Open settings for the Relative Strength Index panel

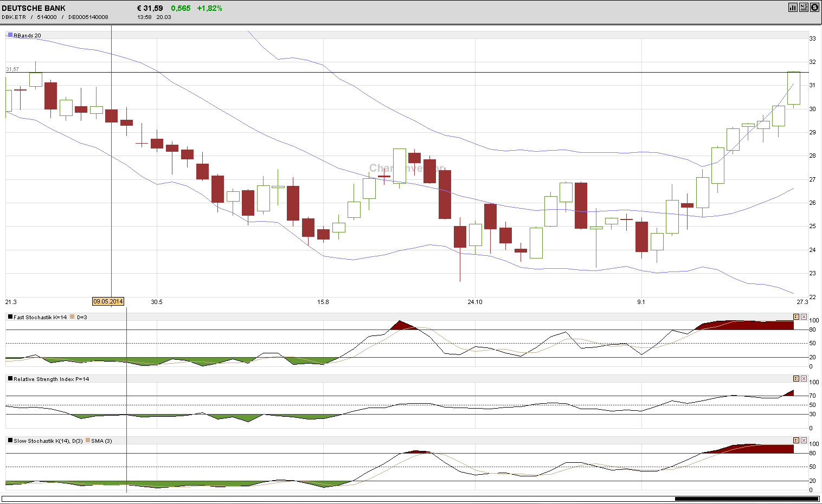pos(796,378)
